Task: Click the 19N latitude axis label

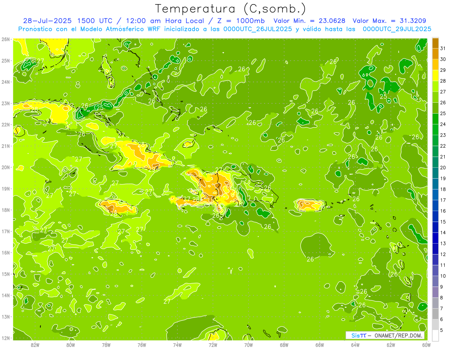Action: pyautogui.click(x=5, y=189)
